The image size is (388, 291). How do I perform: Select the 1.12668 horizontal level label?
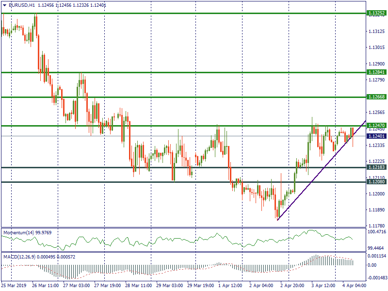[x=376, y=97]
